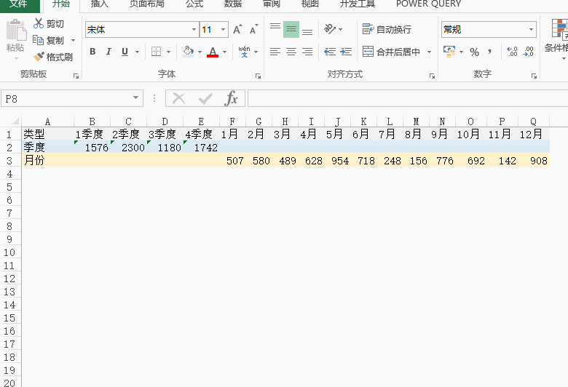Open Name Box dropdown arrow

(135, 97)
